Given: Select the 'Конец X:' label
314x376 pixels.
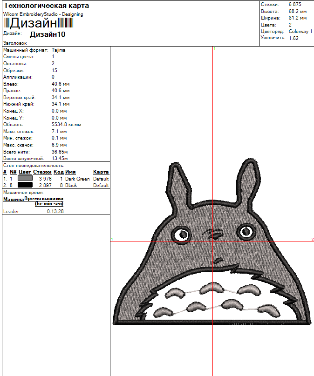Looking at the screenshot, I should click(x=14, y=111).
